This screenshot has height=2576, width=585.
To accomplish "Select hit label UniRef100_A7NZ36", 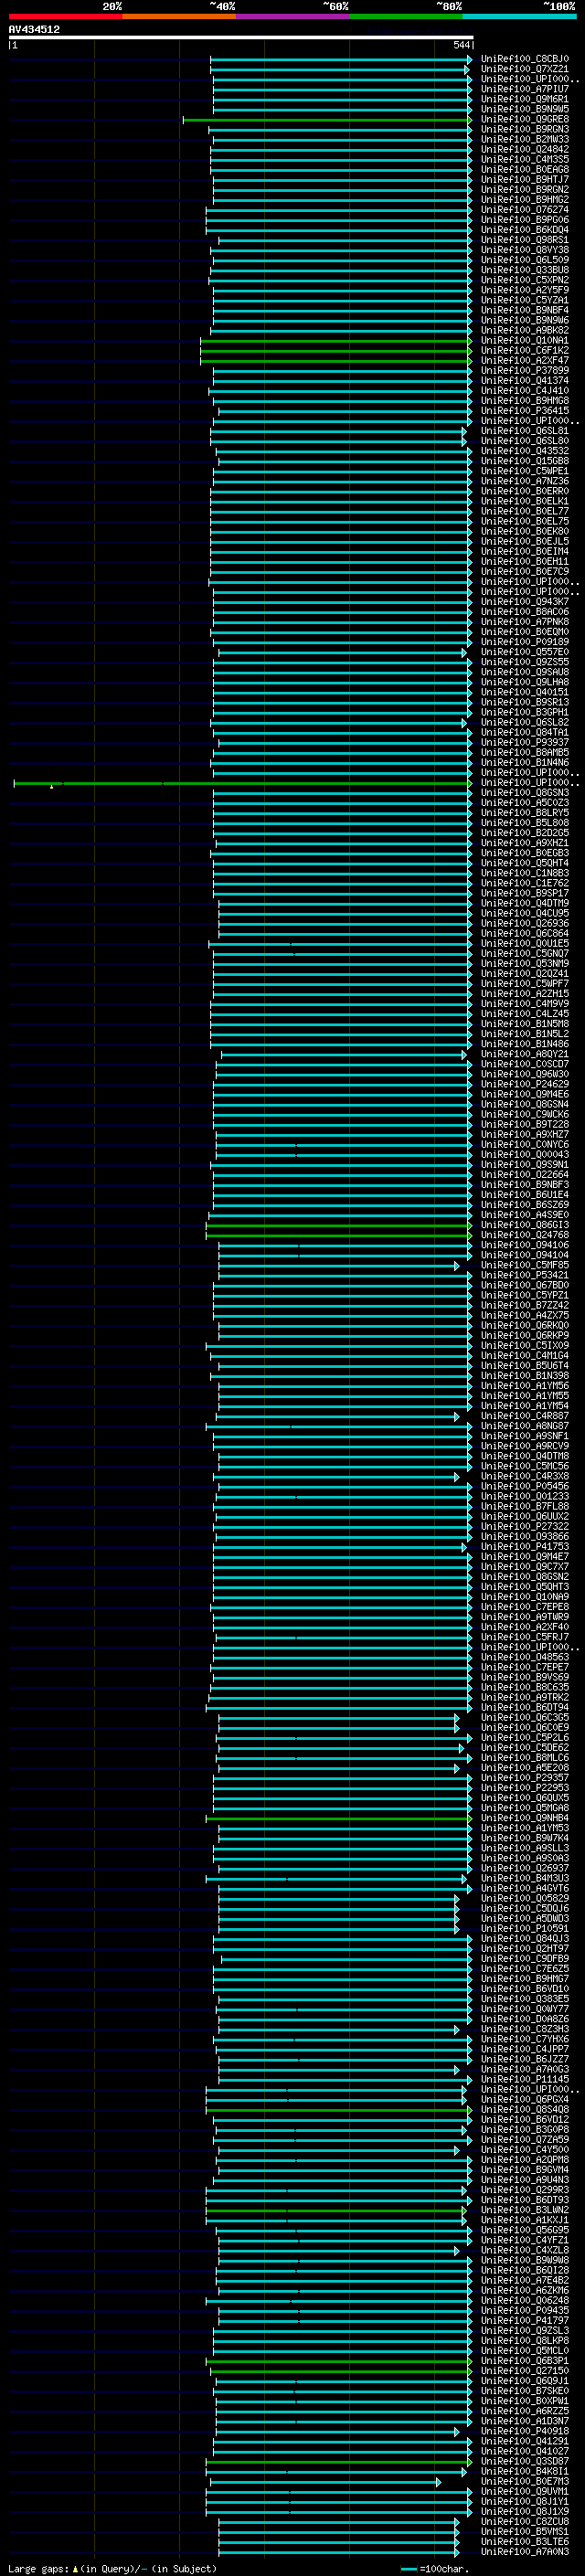I will click(524, 481).
